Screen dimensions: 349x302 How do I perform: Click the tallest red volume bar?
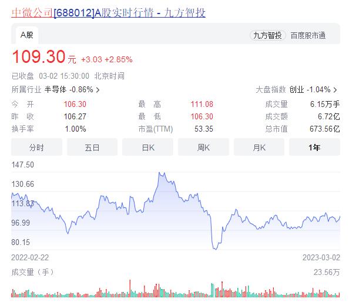pos(130,288)
